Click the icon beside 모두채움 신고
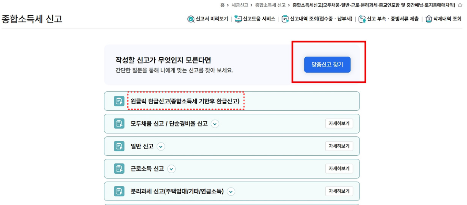Screen dimensions: 467x205 (119, 124)
